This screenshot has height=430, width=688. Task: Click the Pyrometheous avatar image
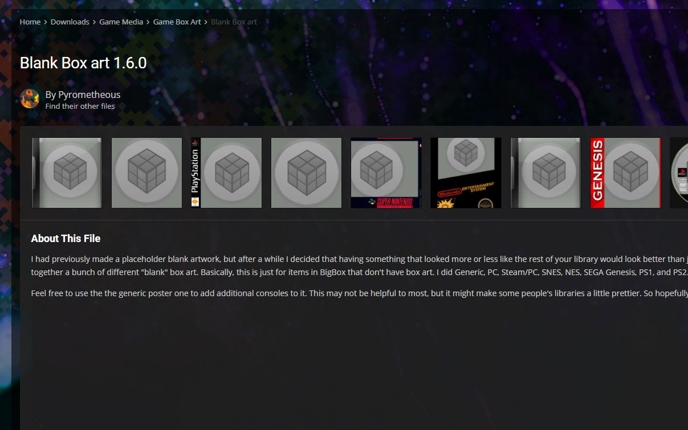(x=30, y=99)
